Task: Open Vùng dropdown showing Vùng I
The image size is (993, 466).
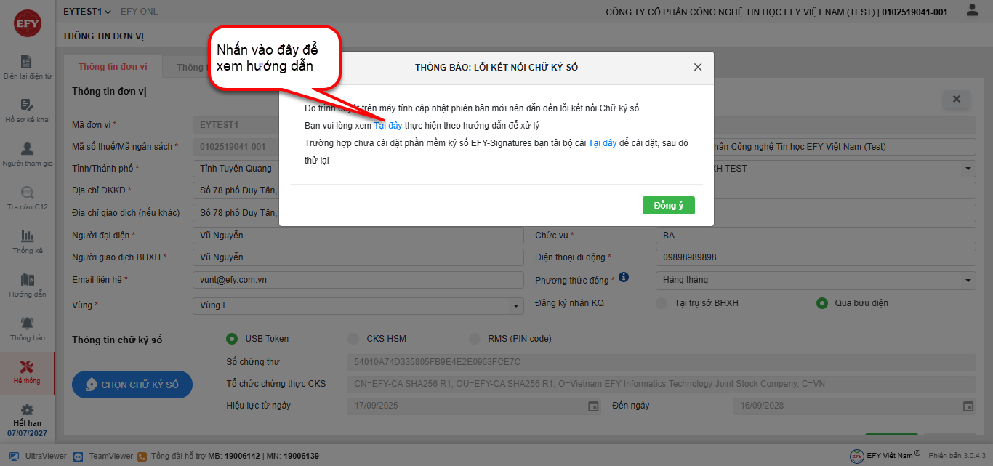Action: [358, 306]
